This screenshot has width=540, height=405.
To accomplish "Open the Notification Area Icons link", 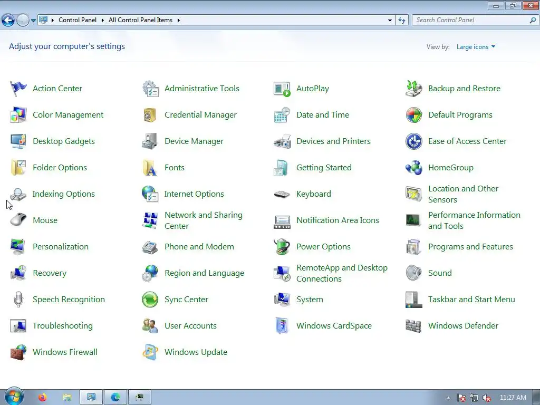I will [x=337, y=220].
